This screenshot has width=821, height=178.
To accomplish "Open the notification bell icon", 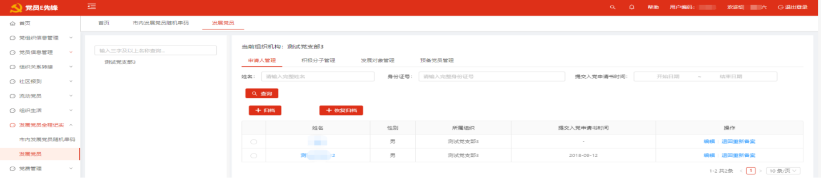I will (632, 7).
